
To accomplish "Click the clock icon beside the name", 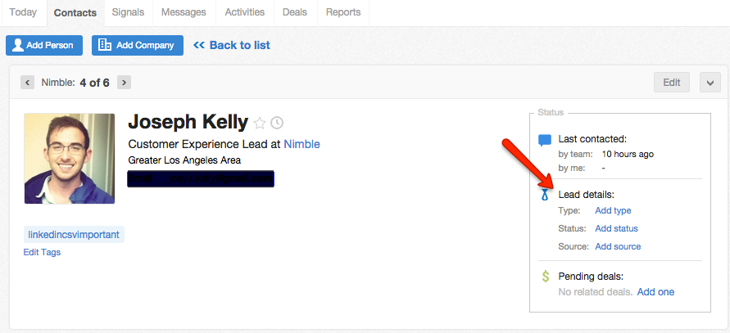I will pos(277,123).
